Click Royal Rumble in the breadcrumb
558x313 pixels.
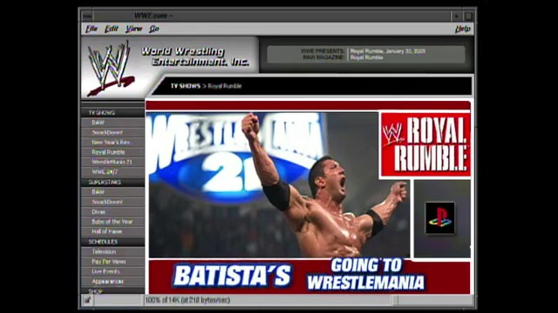225,86
